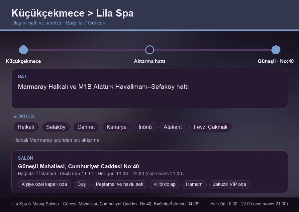The width and height of the screenshot is (299, 212).
Task: Click the footer opening hours text
Action: pyautogui.click(x=249, y=204)
